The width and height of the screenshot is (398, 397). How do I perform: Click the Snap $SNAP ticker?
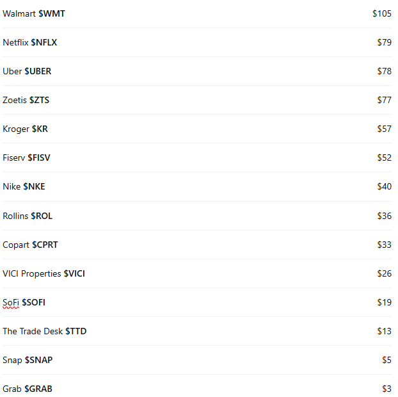point(28,360)
